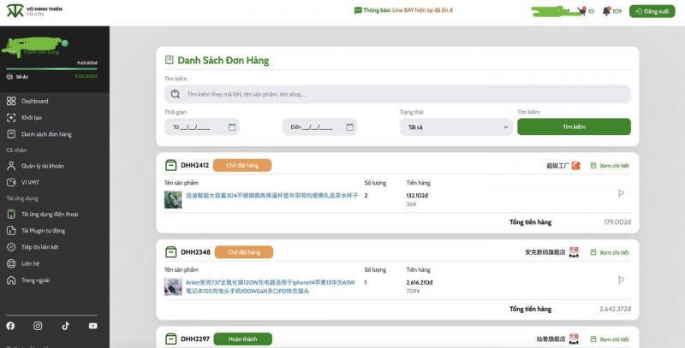Image resolution: width=685 pixels, height=348 pixels.
Task: Click the 'Đăng xuất' logout button
Action: (652, 11)
